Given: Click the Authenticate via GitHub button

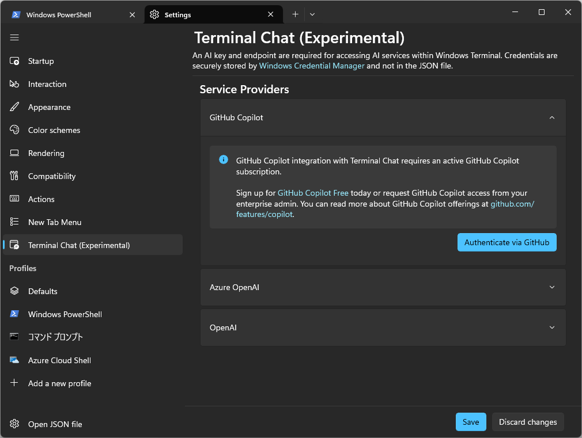Looking at the screenshot, I should 507,242.
